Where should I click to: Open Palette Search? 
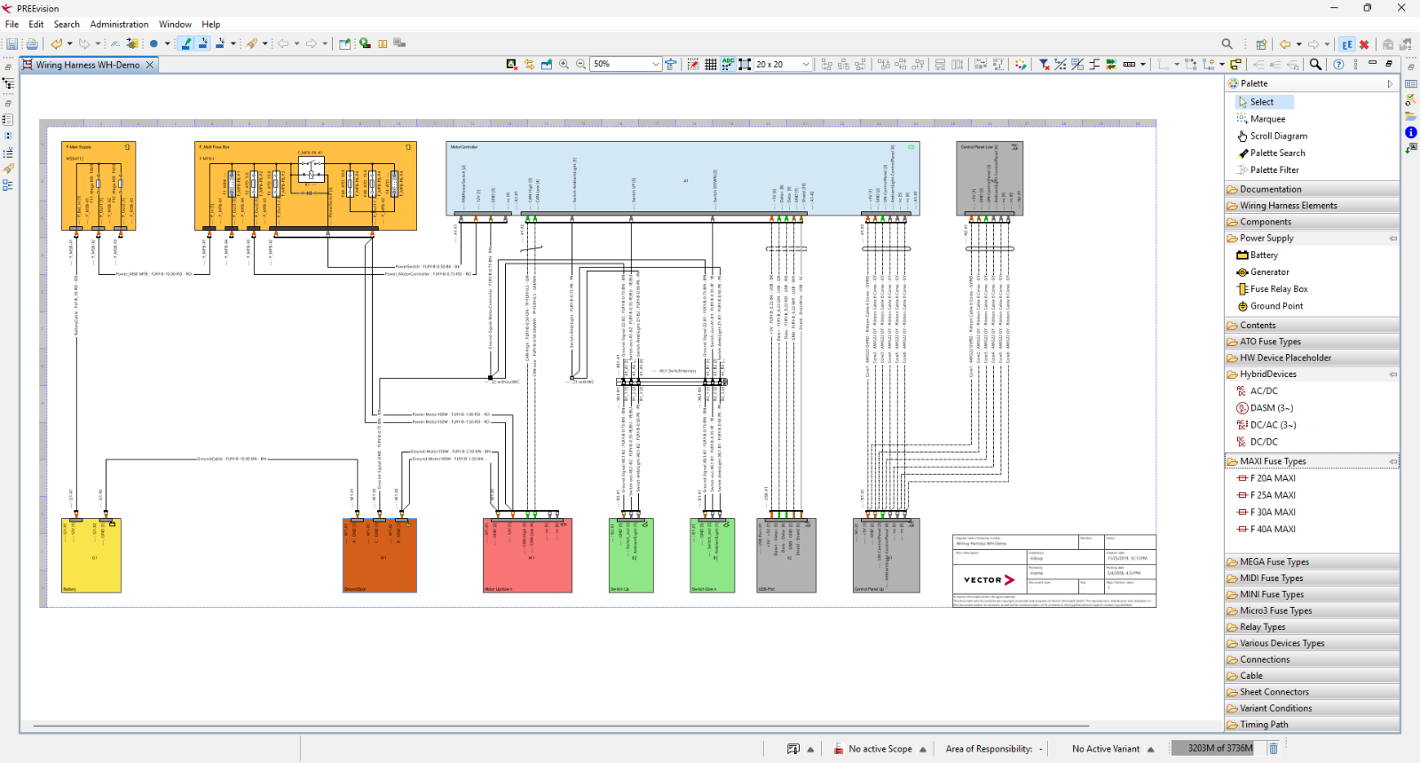pyautogui.click(x=1277, y=153)
